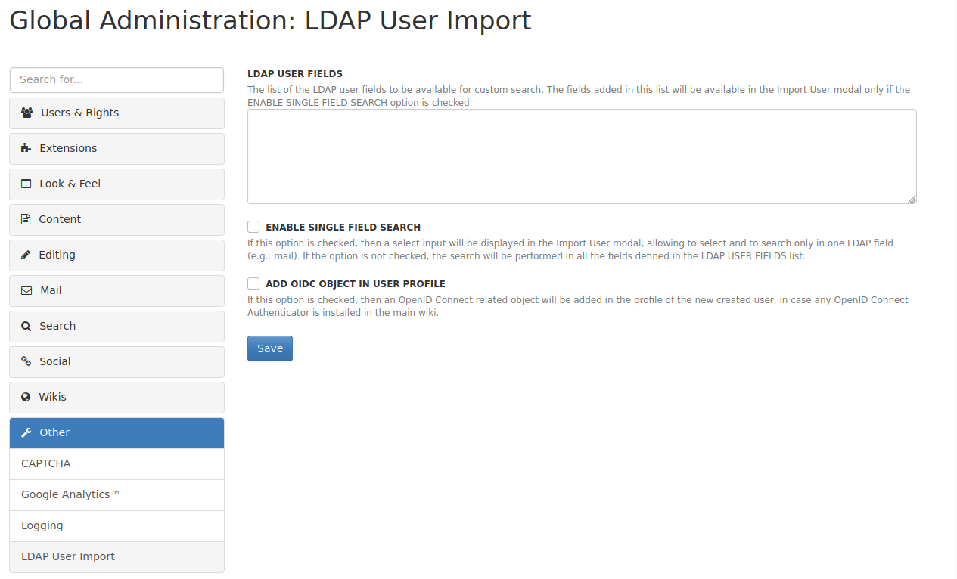Screen dimensions: 957x579
Task: Click inside the LDAP User Fields textarea
Action: pyautogui.click(x=582, y=156)
